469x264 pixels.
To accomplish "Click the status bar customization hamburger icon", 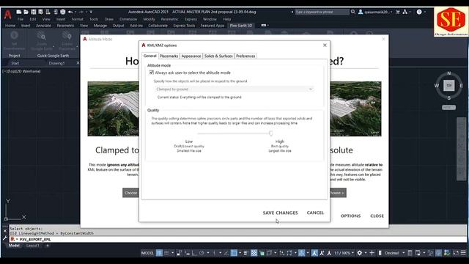I will tap(463, 253).
